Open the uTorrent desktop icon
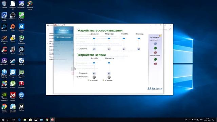Screen dimensions: 217x122 [13, 84]
